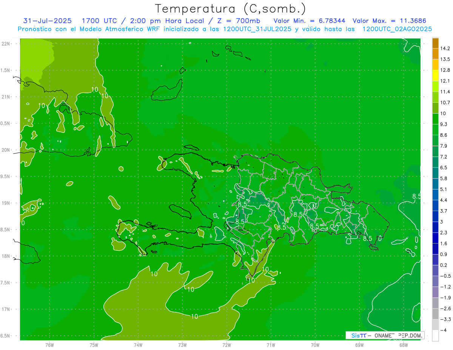
Task: Click the '22N' latitude axis label
Action: pyautogui.click(x=5, y=43)
